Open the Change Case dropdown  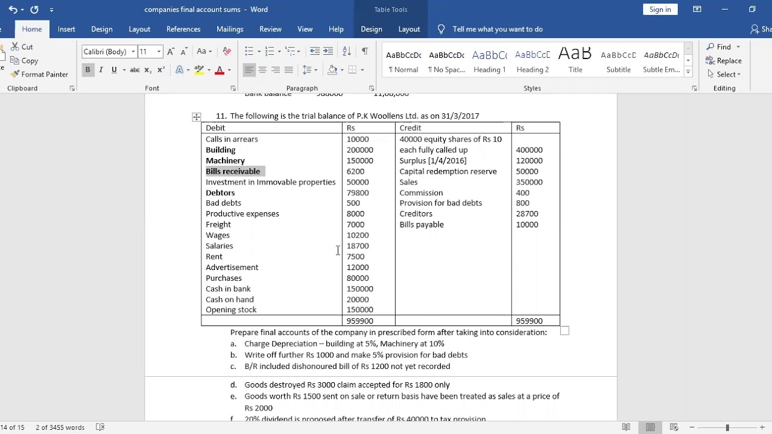click(204, 51)
